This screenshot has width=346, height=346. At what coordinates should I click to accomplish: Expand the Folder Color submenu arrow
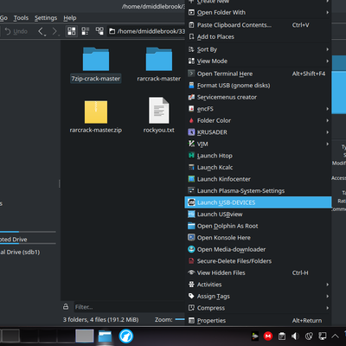tap(327, 120)
